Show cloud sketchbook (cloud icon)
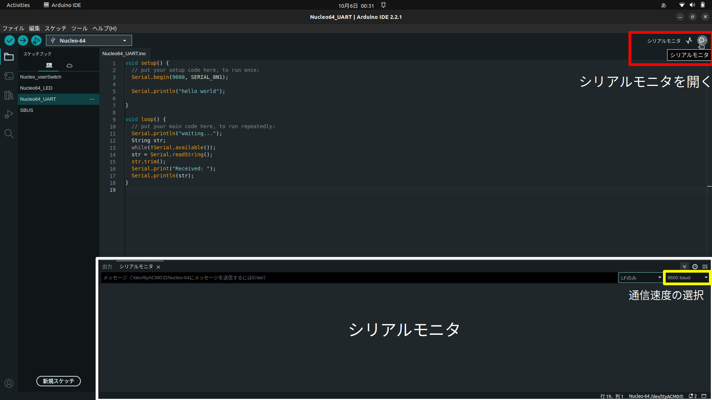This screenshot has height=400, width=712. [69, 66]
